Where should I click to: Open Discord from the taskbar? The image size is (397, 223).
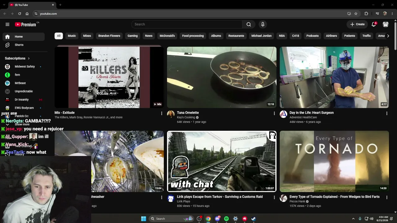point(217,219)
